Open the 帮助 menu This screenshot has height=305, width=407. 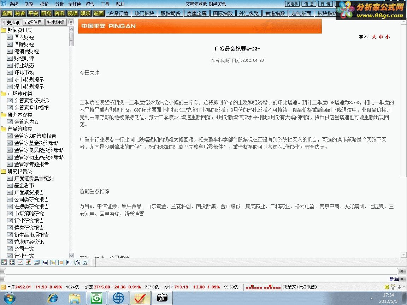tap(120, 4)
